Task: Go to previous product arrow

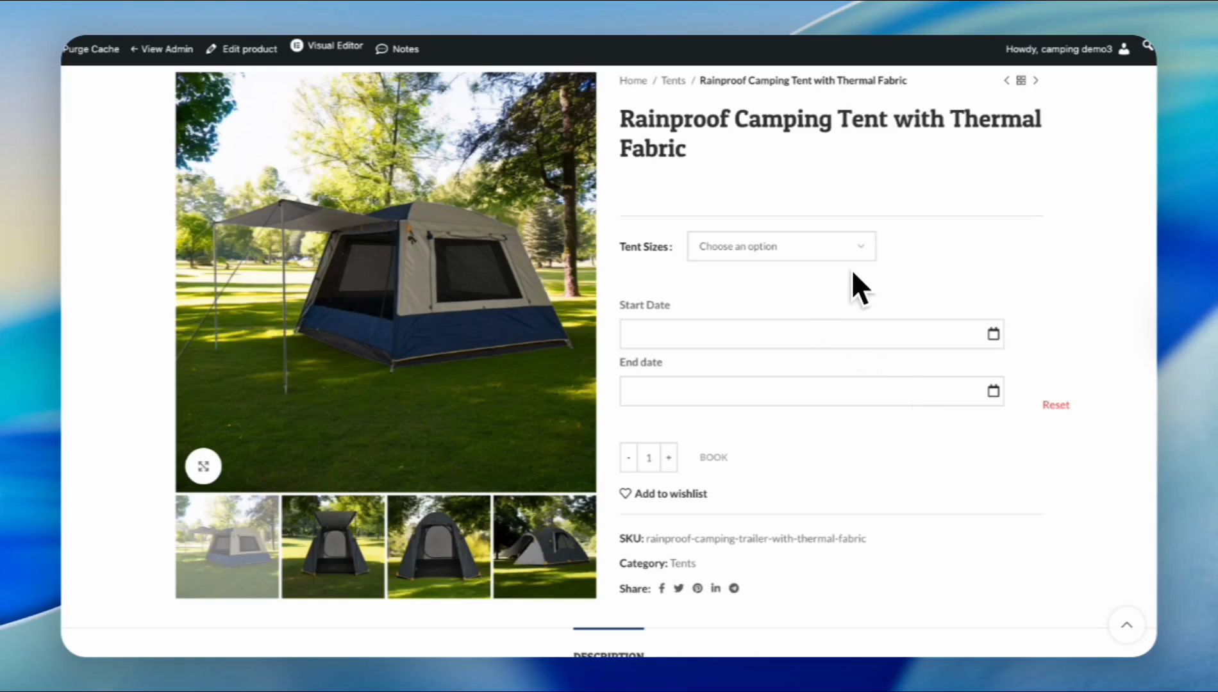Action: coord(1006,80)
